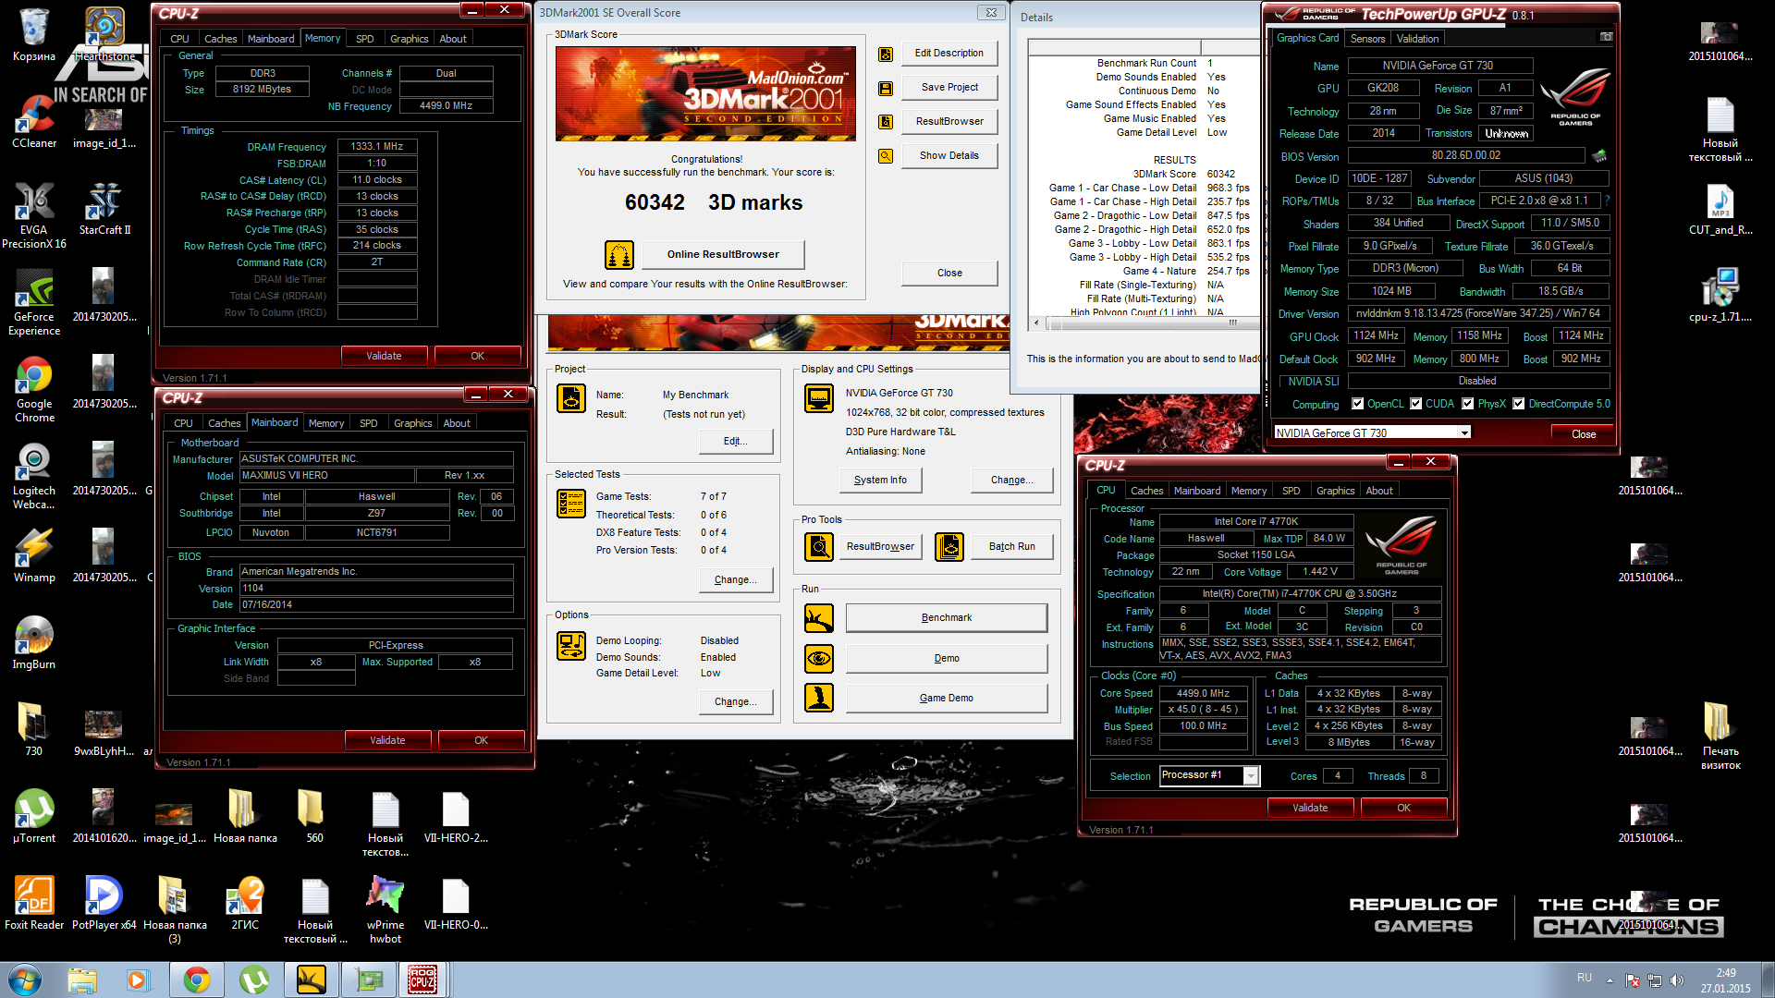Click the ResultBrowser icon beside its button
Viewport: 1775px width, 998px height.
tap(886, 122)
